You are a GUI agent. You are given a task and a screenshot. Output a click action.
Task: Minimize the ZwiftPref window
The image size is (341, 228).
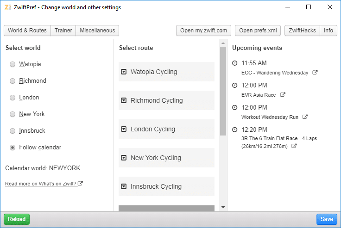pyautogui.click(x=288, y=7)
